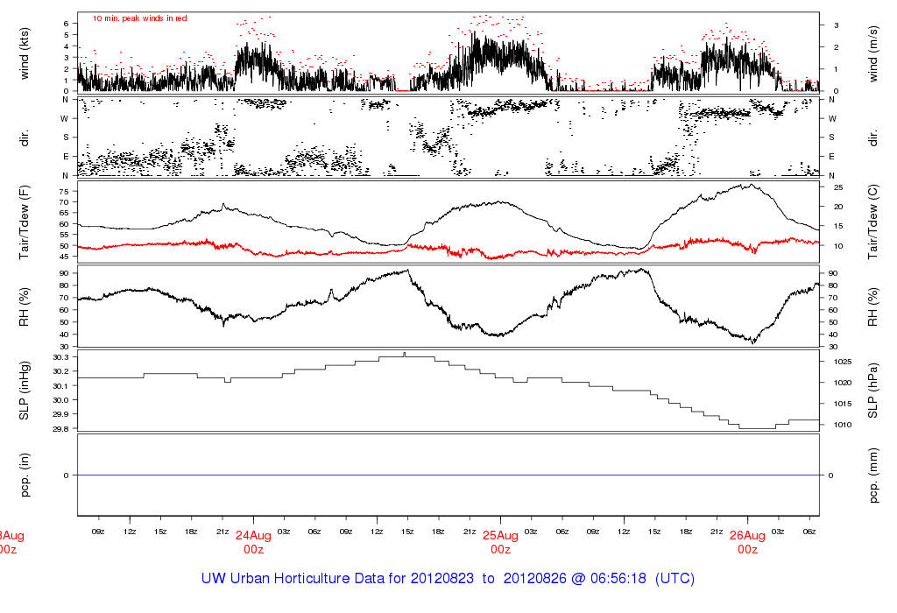
Task: Select the SLP (inHg) axis label
Action: (x=25, y=391)
